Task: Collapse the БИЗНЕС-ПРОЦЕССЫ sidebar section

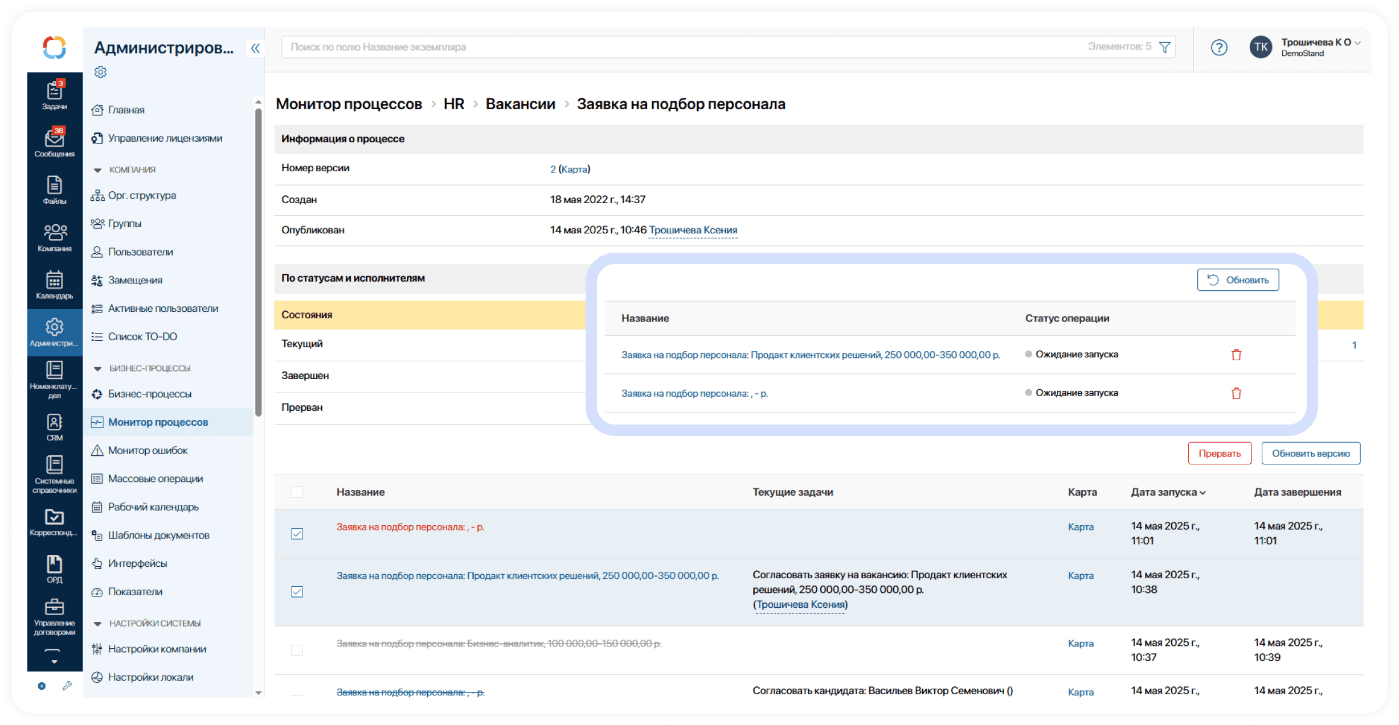Action: pyautogui.click(x=97, y=369)
